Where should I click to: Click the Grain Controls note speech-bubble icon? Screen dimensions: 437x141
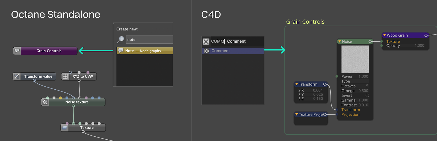(x=17, y=51)
